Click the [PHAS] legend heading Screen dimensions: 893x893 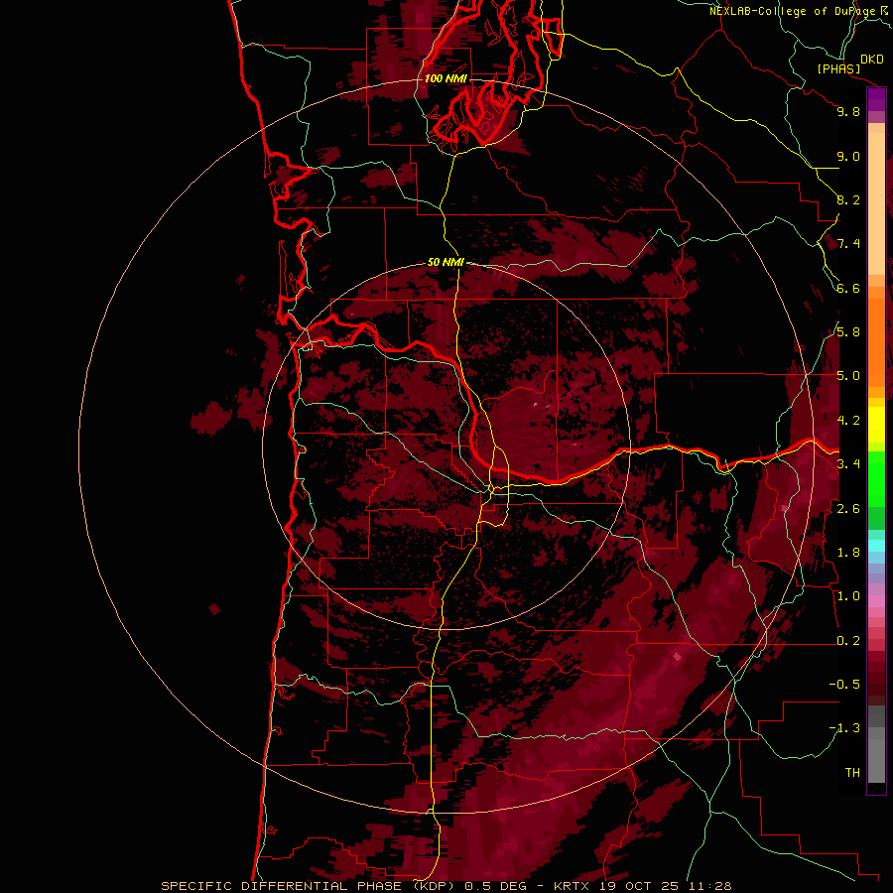coord(838,69)
